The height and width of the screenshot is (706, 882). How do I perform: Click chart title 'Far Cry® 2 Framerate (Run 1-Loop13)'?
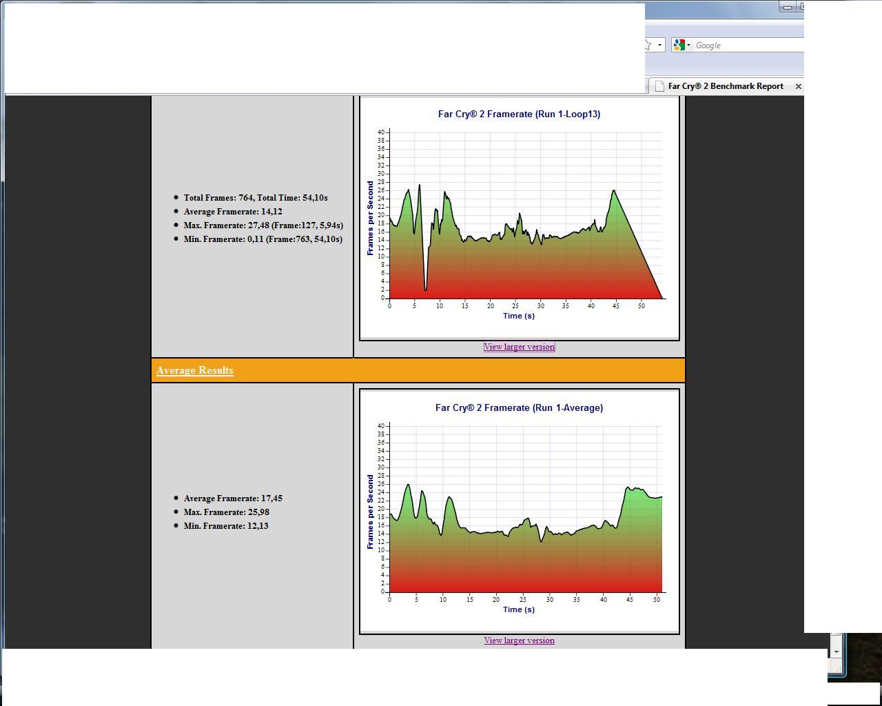click(519, 114)
